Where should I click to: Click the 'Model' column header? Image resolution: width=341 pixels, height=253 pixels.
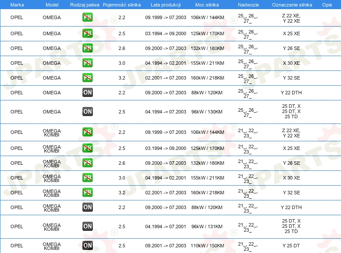(52, 5)
